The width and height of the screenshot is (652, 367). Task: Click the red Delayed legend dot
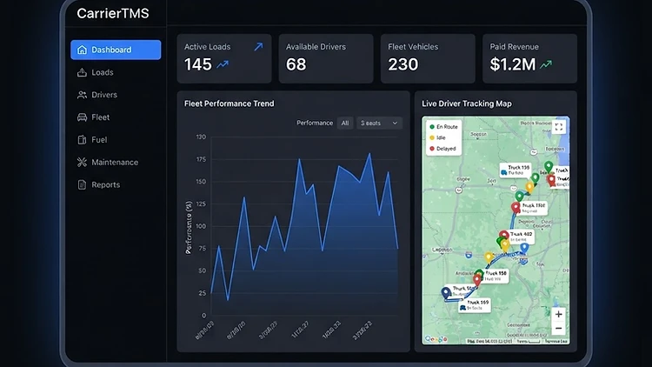pos(432,148)
